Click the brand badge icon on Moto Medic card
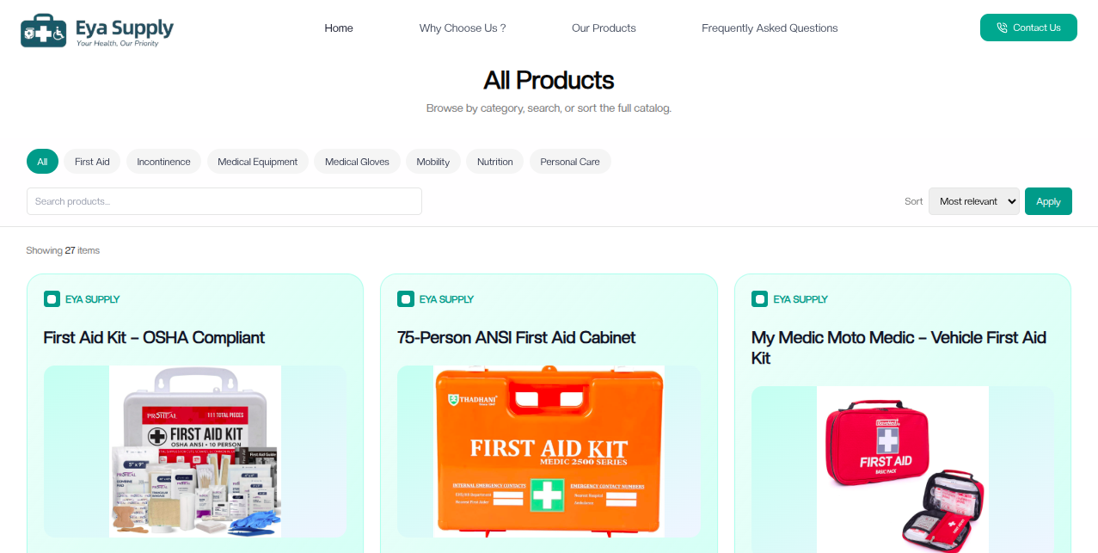 coord(759,299)
